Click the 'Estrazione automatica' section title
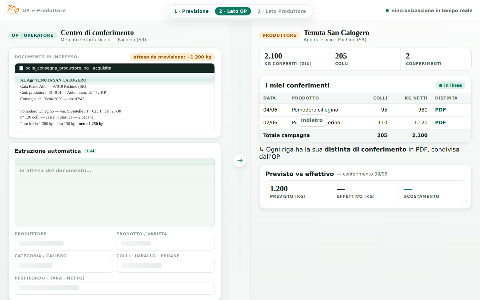 [48, 151]
